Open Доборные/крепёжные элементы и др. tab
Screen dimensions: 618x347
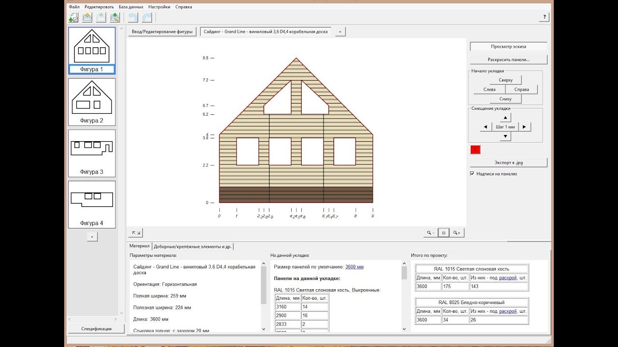(x=193, y=246)
